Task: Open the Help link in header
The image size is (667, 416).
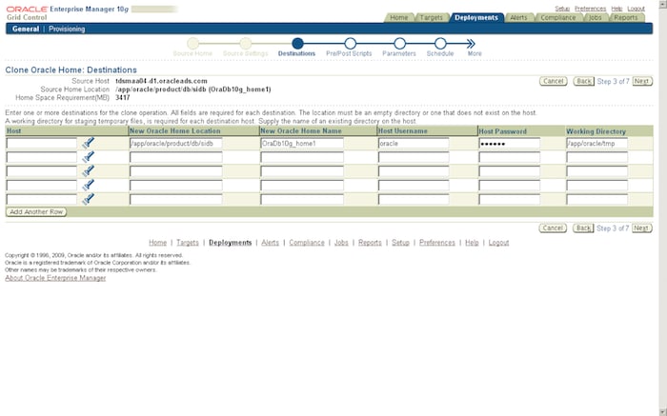Action: [616, 9]
